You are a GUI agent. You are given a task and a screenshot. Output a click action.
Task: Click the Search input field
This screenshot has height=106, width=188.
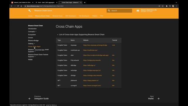click(x=119, y=11)
